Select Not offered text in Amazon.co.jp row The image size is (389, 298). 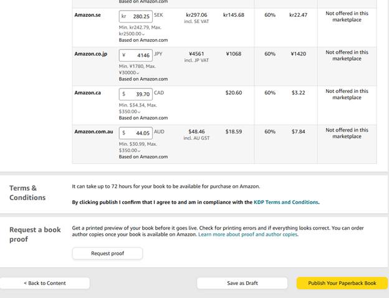[x=347, y=55]
